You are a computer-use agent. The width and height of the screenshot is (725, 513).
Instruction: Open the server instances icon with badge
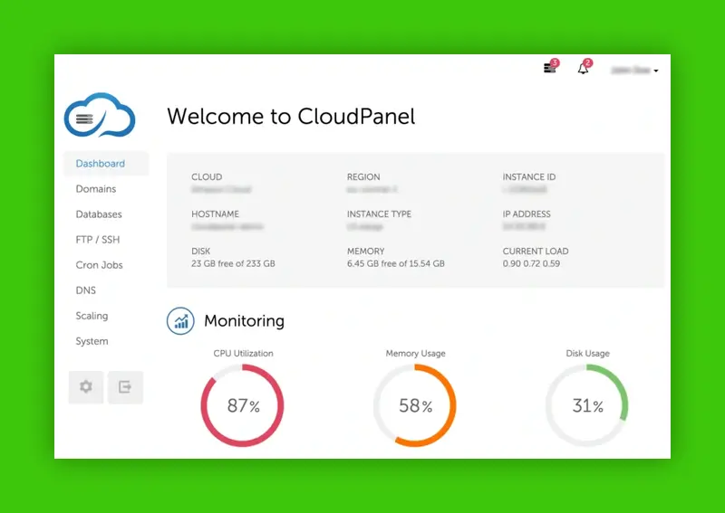550,69
